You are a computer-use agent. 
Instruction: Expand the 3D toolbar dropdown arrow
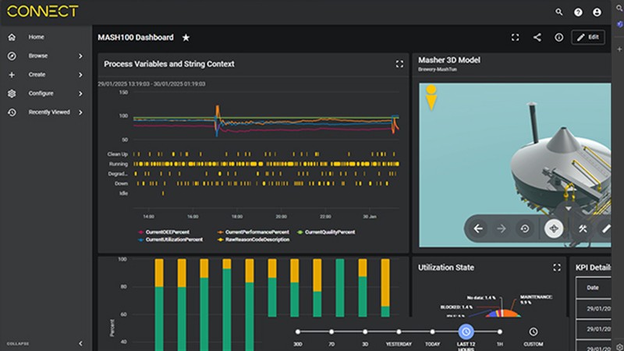click(569, 208)
